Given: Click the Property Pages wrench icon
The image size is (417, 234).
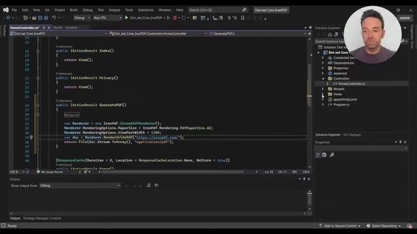Looking at the screenshot, I should pos(332,155).
